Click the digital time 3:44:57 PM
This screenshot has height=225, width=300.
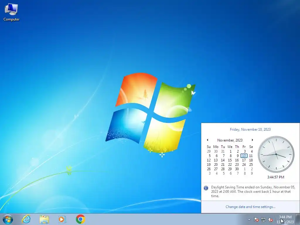[x=276, y=177]
